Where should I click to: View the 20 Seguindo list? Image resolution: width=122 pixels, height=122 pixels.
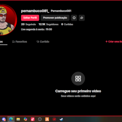[28, 24]
